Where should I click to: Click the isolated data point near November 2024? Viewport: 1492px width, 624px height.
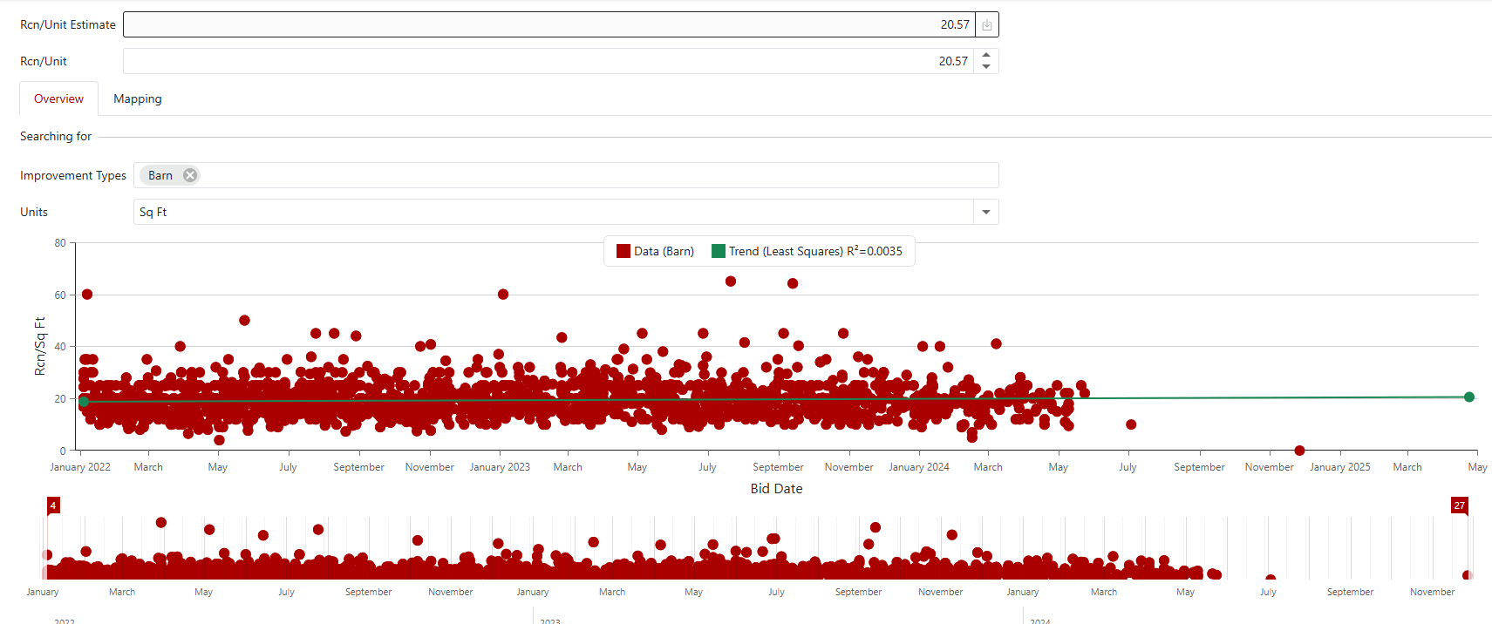click(1299, 451)
